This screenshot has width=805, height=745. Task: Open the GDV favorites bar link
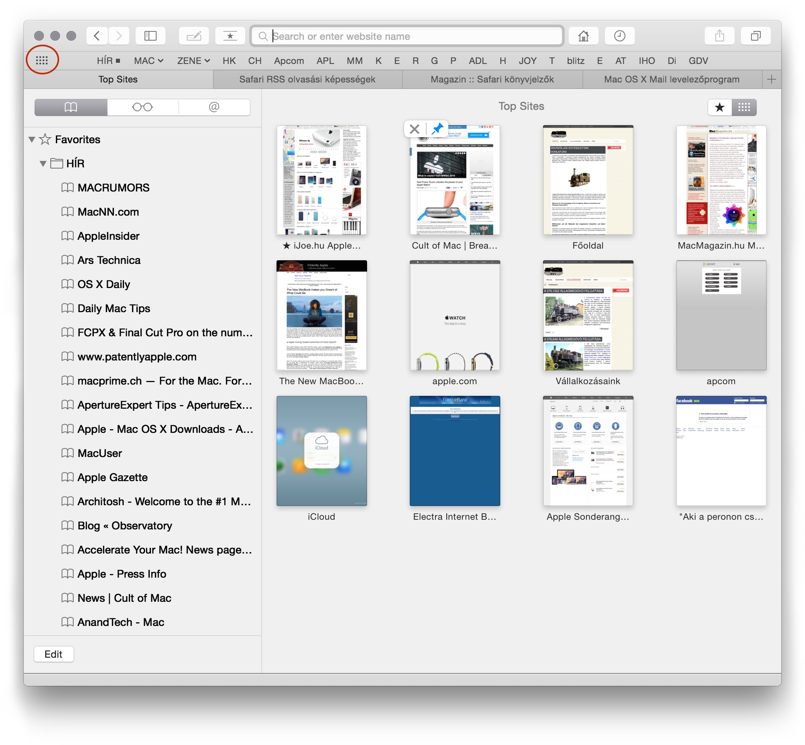tap(698, 61)
